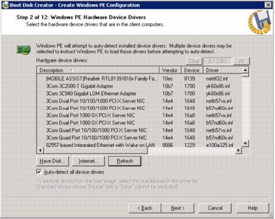
Task: Click the Boot Disk Creator title bar icon
Action: (6, 5)
